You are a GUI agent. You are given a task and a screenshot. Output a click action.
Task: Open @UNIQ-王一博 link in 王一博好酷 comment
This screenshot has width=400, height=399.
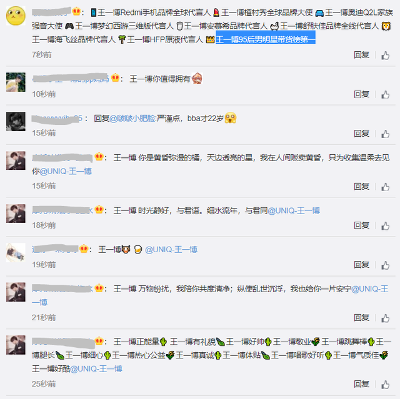(x=96, y=368)
